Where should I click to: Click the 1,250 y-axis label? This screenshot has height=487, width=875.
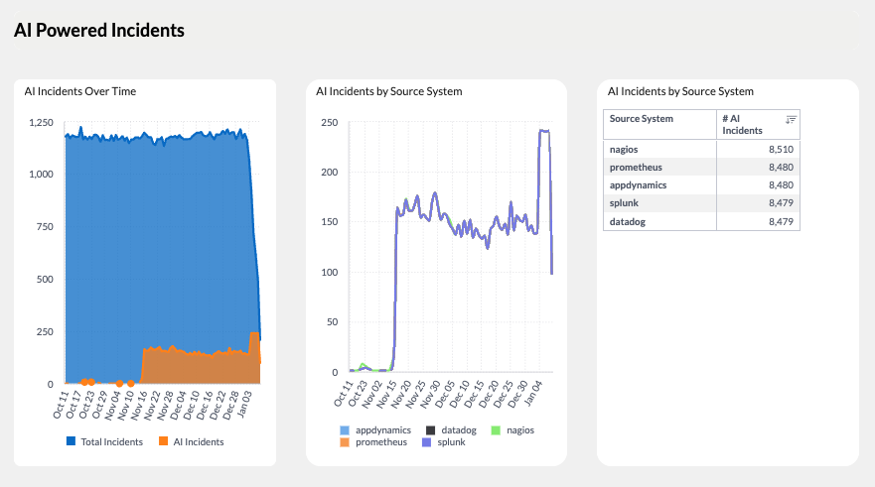point(42,123)
